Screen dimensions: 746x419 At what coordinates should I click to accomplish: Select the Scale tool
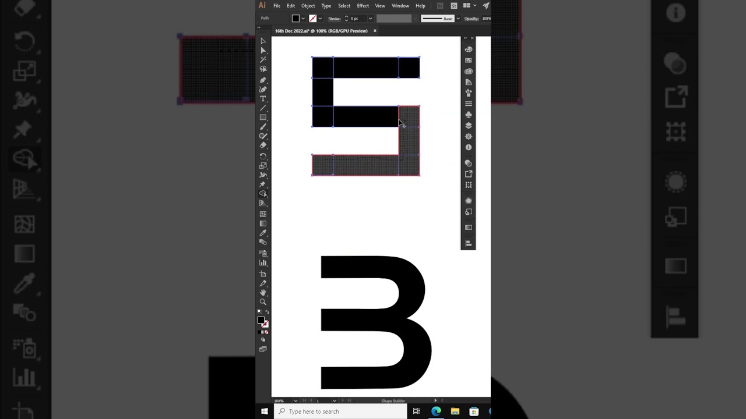click(x=263, y=166)
